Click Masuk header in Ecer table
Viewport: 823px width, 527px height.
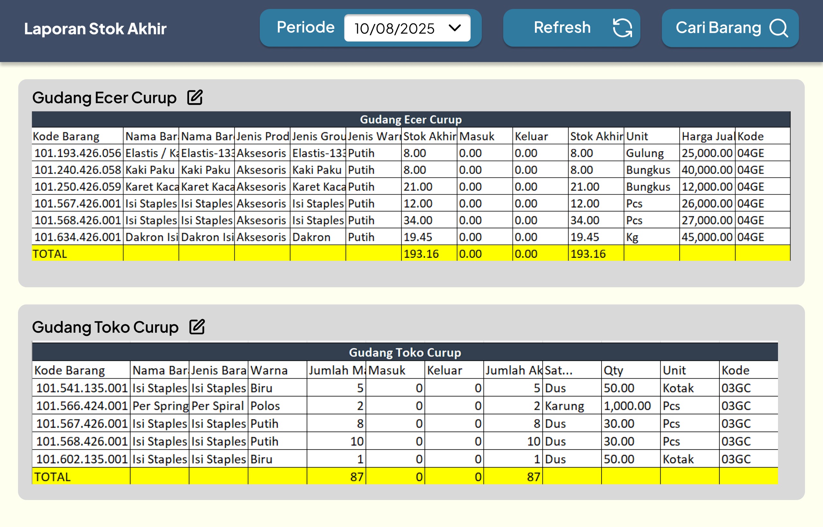tap(484, 136)
